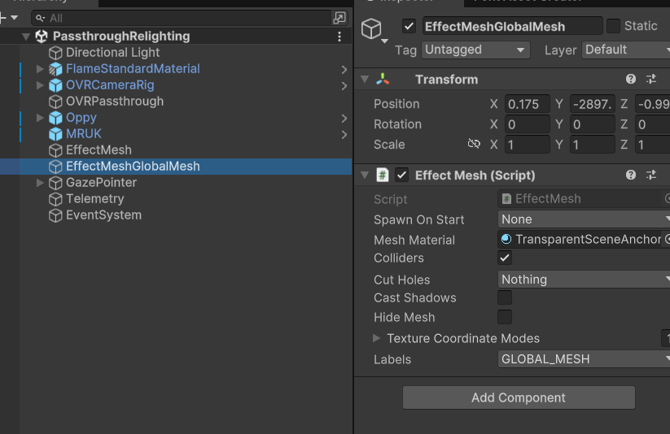Expand the FlameStandardMaterial object
The width and height of the screenshot is (670, 434).
point(40,69)
